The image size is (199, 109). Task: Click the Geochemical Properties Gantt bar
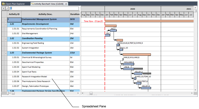tap(128, 64)
